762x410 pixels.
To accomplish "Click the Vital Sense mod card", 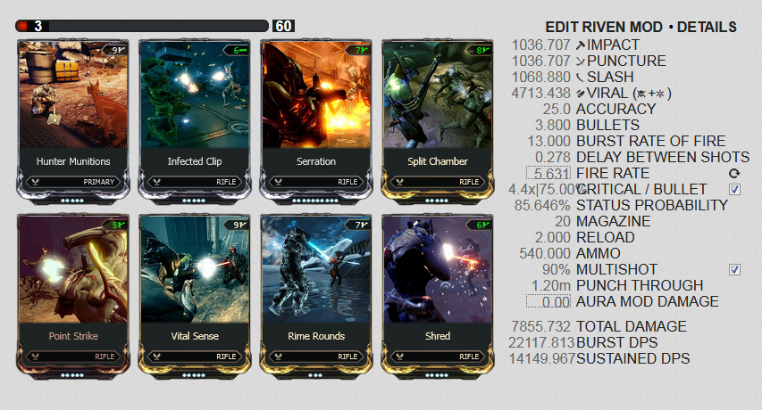I will (195, 296).
